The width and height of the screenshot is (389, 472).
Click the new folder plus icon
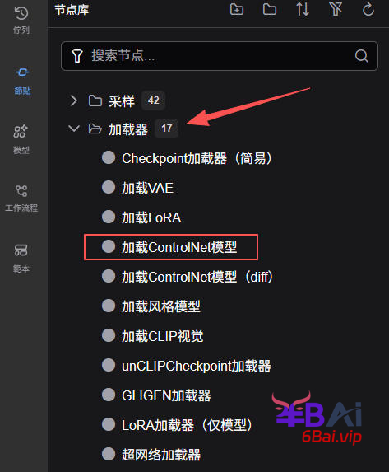(x=237, y=10)
